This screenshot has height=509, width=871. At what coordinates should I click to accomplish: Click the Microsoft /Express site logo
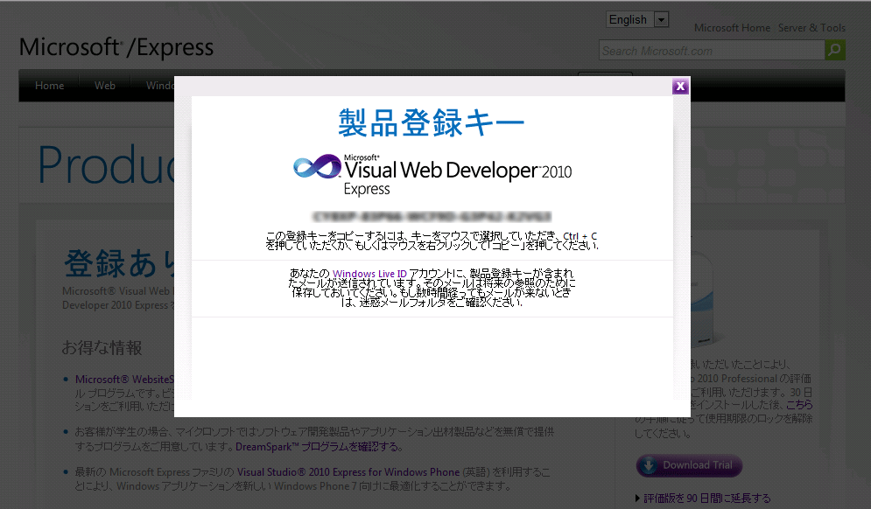[x=116, y=48]
